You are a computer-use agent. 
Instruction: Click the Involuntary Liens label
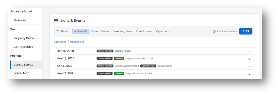point(227,31)
